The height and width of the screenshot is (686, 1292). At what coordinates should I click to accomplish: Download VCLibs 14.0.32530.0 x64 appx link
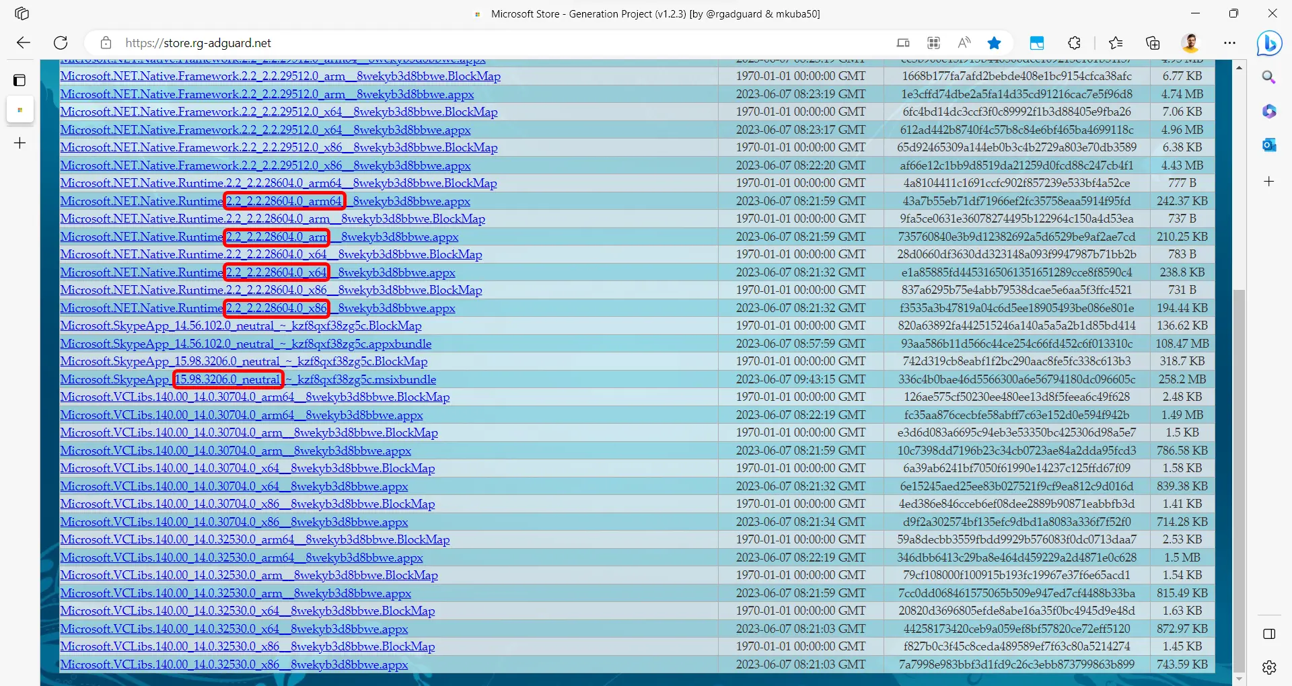coord(234,629)
